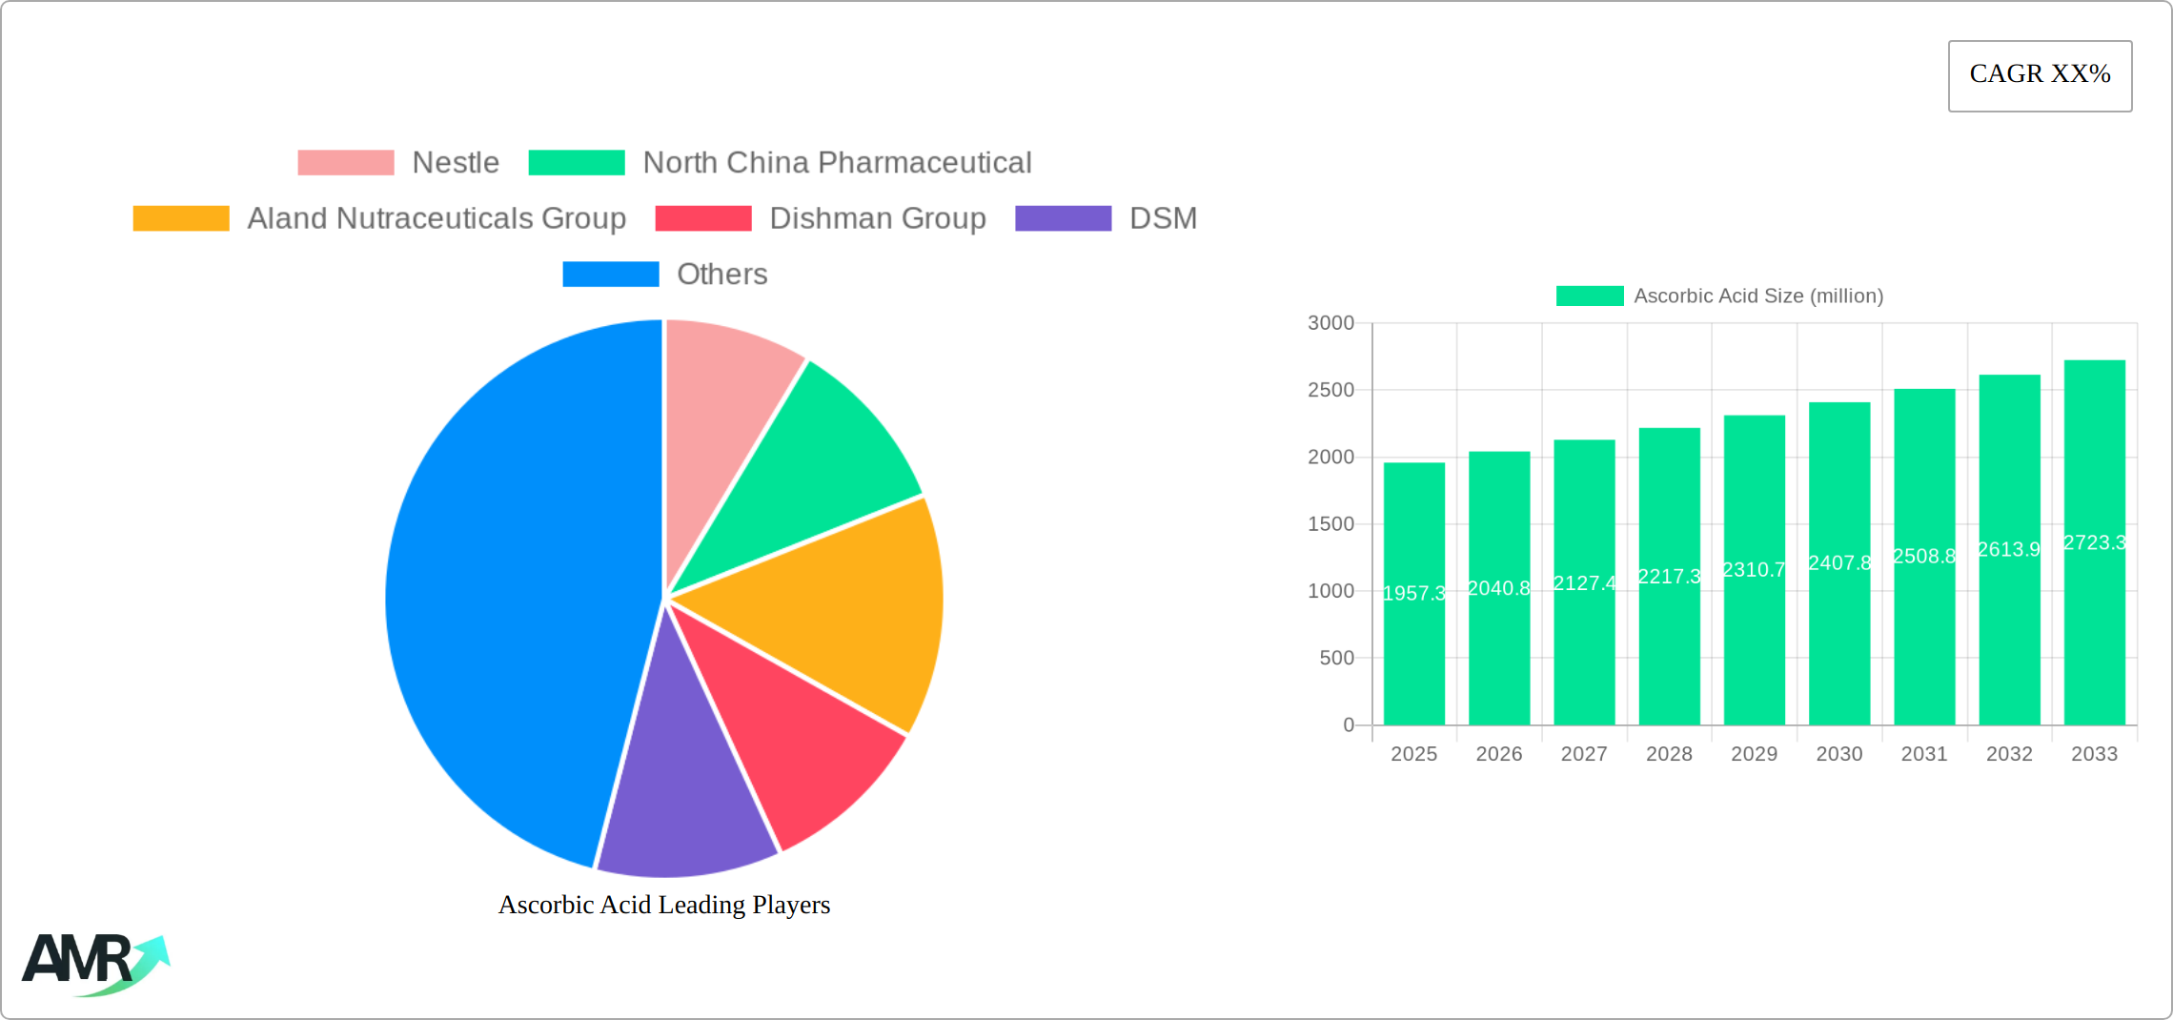This screenshot has height=1020, width=2173.
Task: Click the Others legend label
Action: click(721, 275)
